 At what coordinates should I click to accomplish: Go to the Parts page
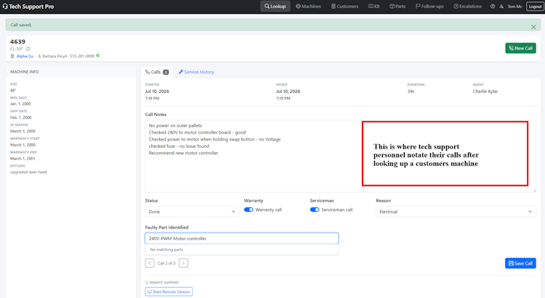(x=397, y=7)
